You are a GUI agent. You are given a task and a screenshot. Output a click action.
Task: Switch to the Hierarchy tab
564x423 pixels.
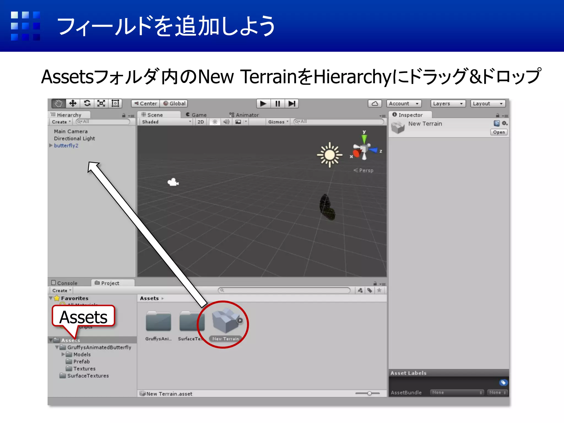click(x=69, y=115)
